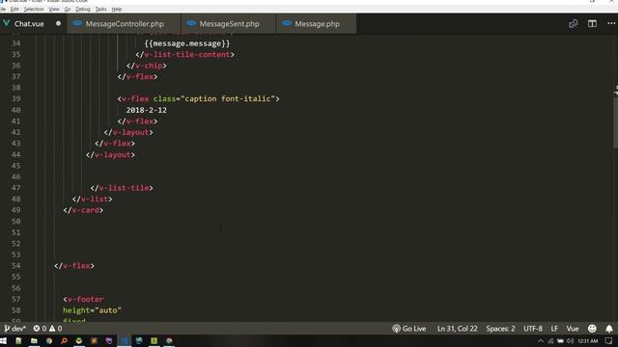The image size is (618, 347).
Task: Click the </v-list> closing tag
Action: [x=93, y=200]
